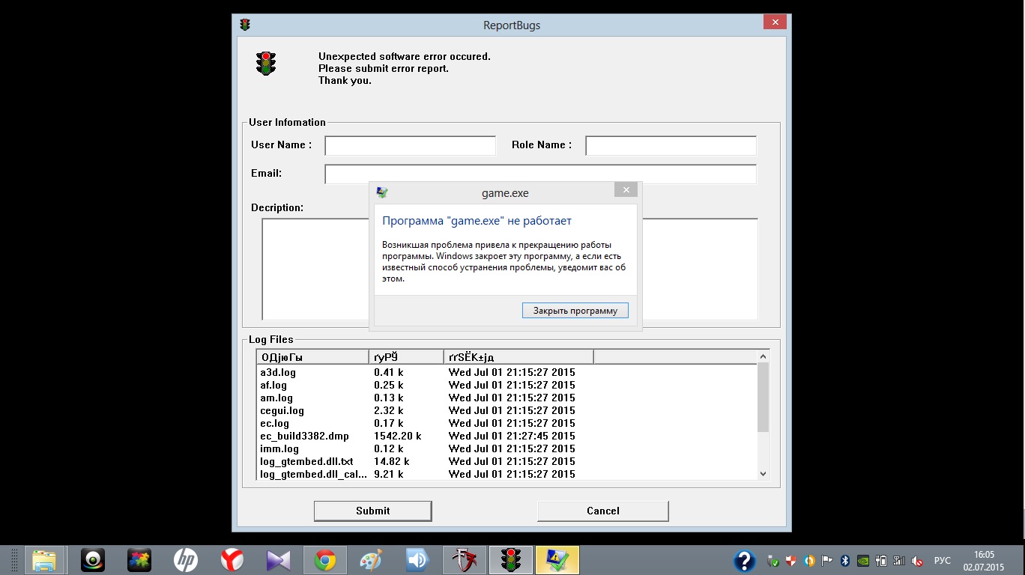Open the orange circle tray icon
Image resolution: width=1025 pixels, height=575 pixels.
[809, 561]
